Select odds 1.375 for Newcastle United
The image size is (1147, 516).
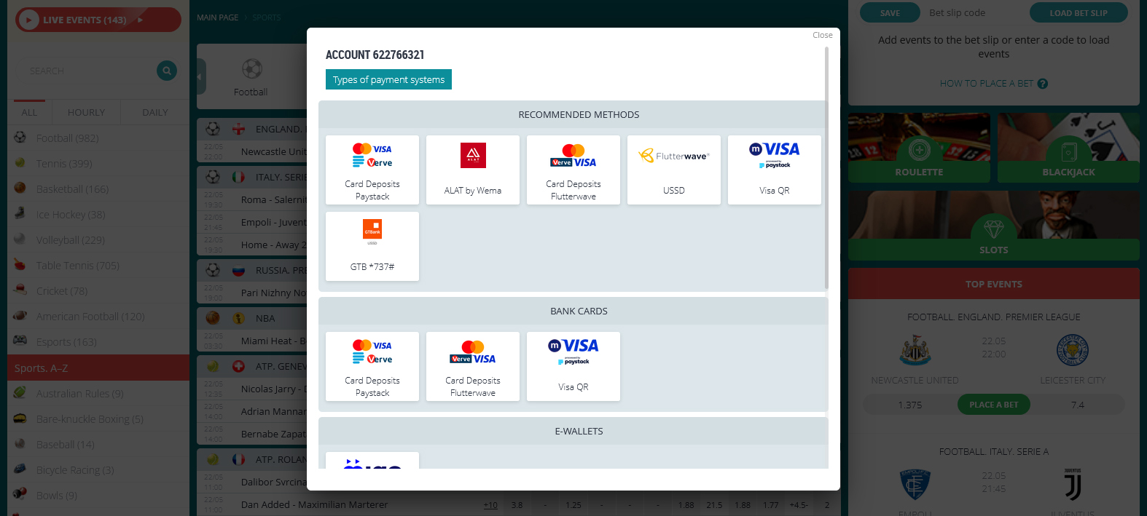[x=910, y=405]
